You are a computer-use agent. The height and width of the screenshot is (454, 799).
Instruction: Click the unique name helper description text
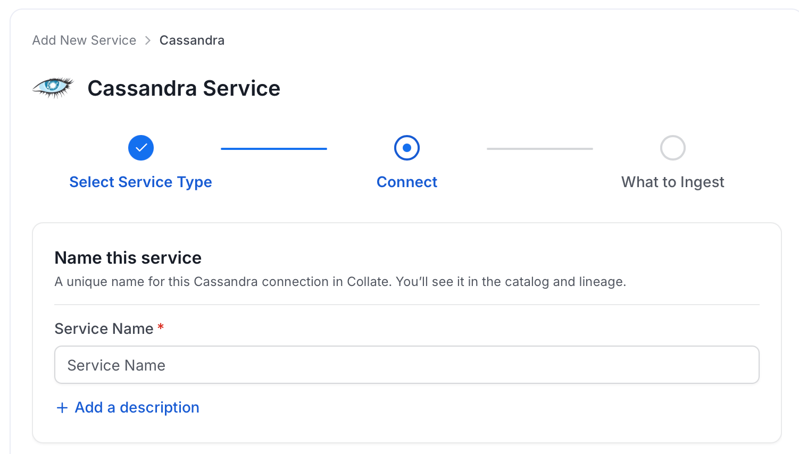coord(340,282)
